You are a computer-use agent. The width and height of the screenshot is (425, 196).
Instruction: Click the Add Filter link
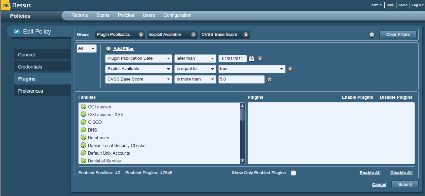[123, 49]
